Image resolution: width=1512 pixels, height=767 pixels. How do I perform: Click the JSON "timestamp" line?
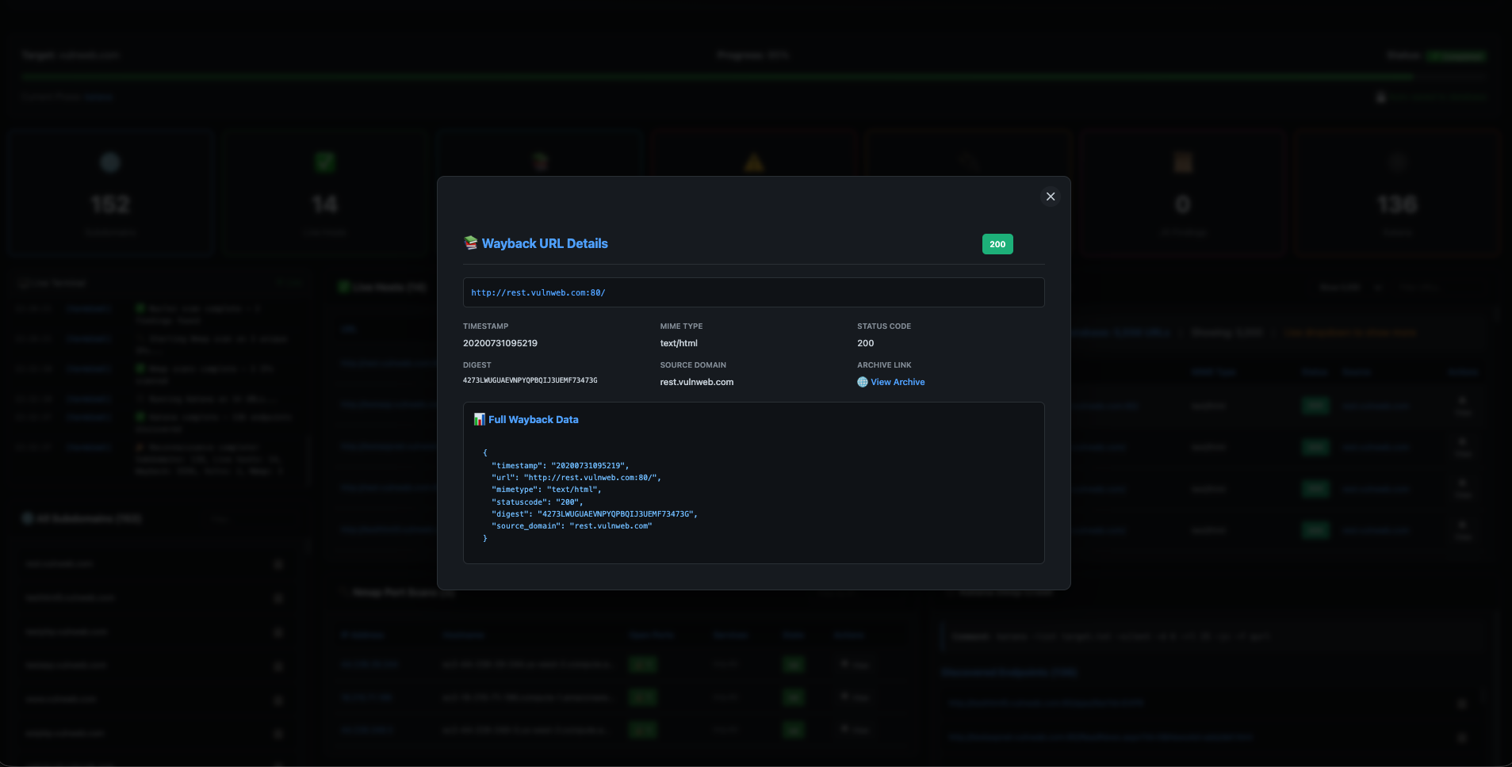point(561,466)
